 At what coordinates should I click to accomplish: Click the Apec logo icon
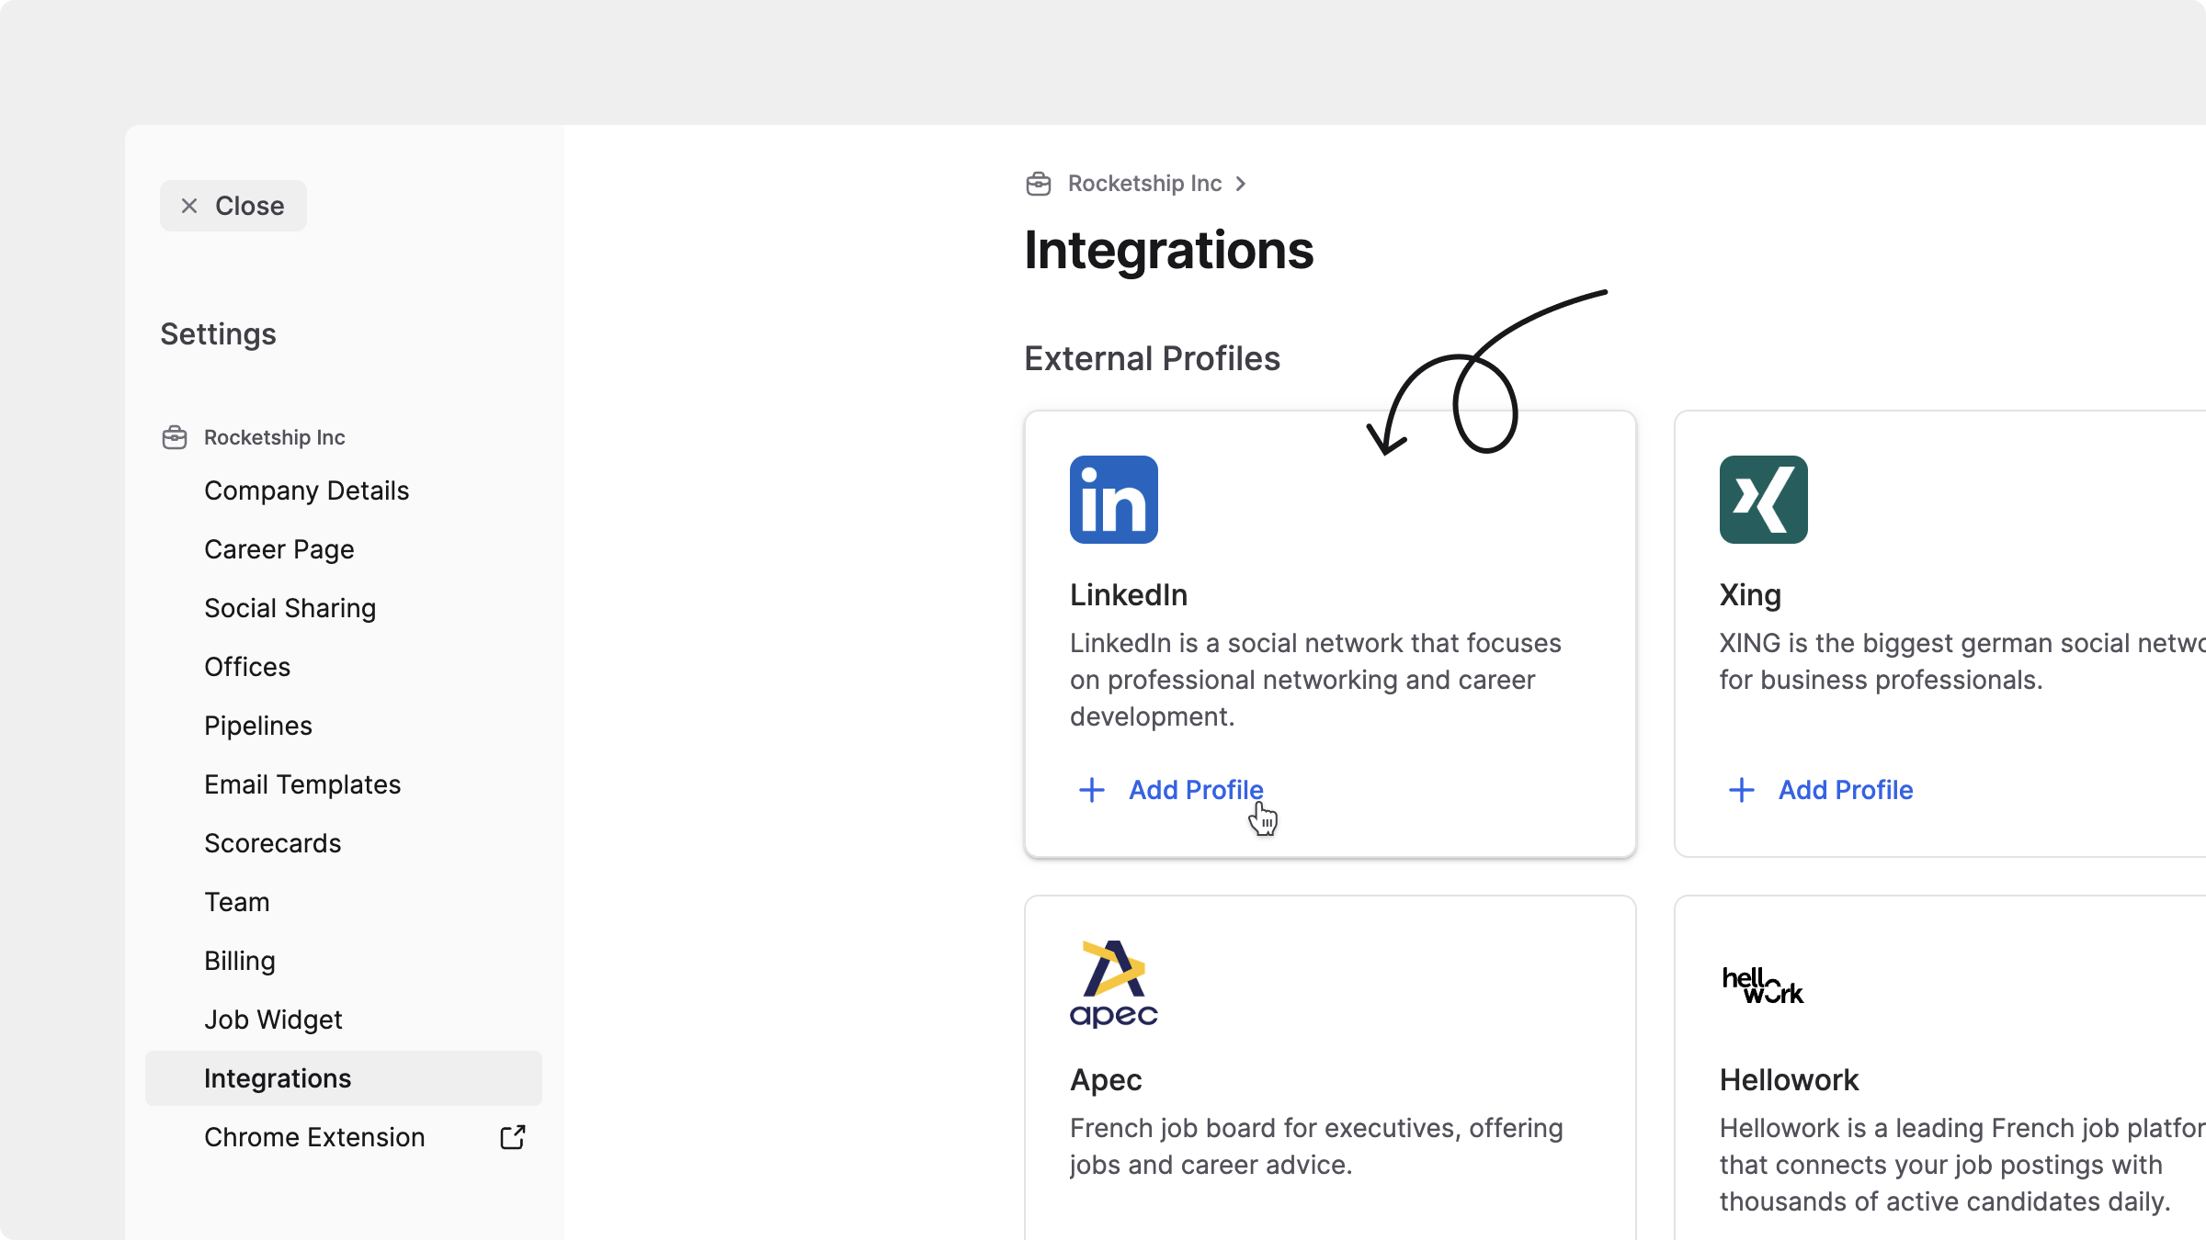1113,984
